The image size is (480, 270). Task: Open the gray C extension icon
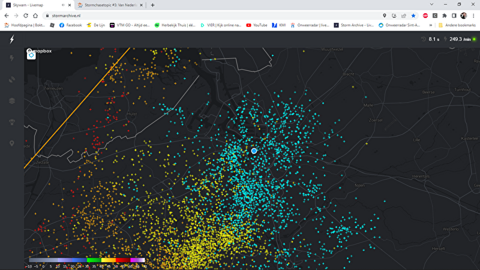pyautogui.click(x=434, y=16)
